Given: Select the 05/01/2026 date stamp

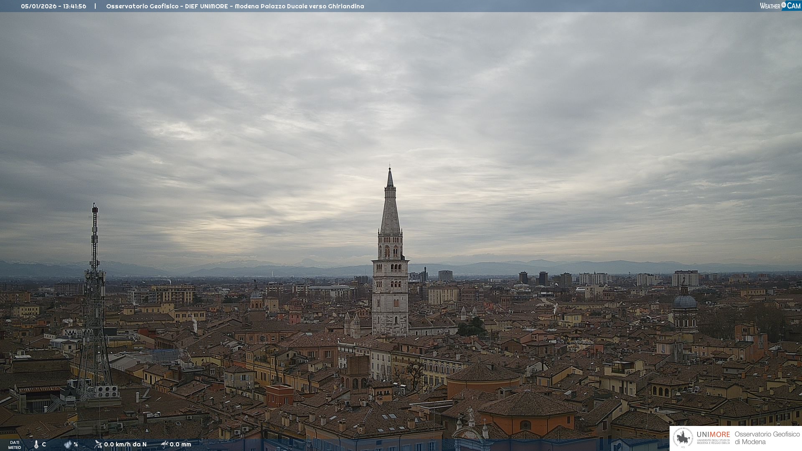Looking at the screenshot, I should pyautogui.click(x=39, y=6).
